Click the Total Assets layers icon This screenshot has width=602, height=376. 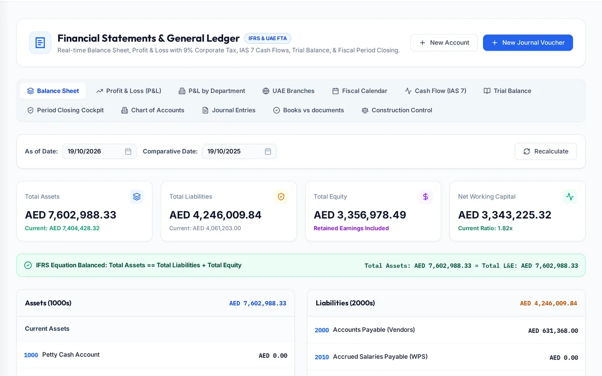click(137, 197)
